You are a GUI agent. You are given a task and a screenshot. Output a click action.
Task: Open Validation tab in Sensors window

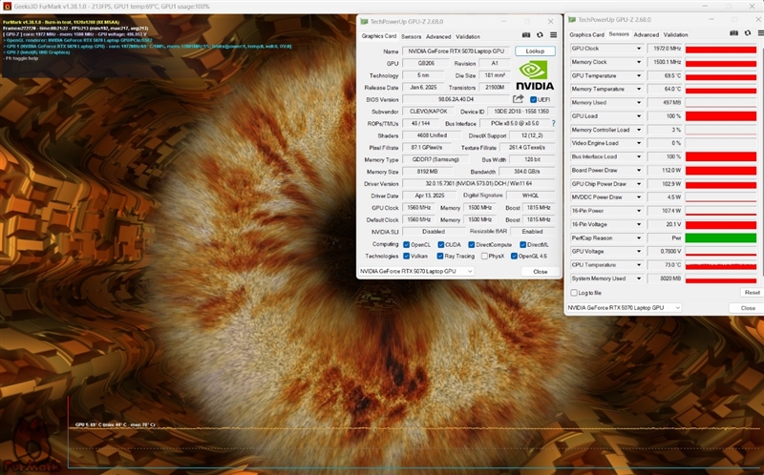coord(676,34)
